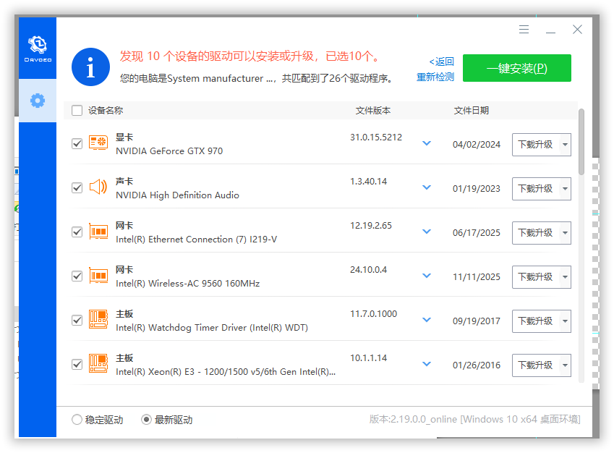Open the 下载升级 dropdown arrow for NVIDIA audio
Screen dimensions: 614x453
coord(565,189)
